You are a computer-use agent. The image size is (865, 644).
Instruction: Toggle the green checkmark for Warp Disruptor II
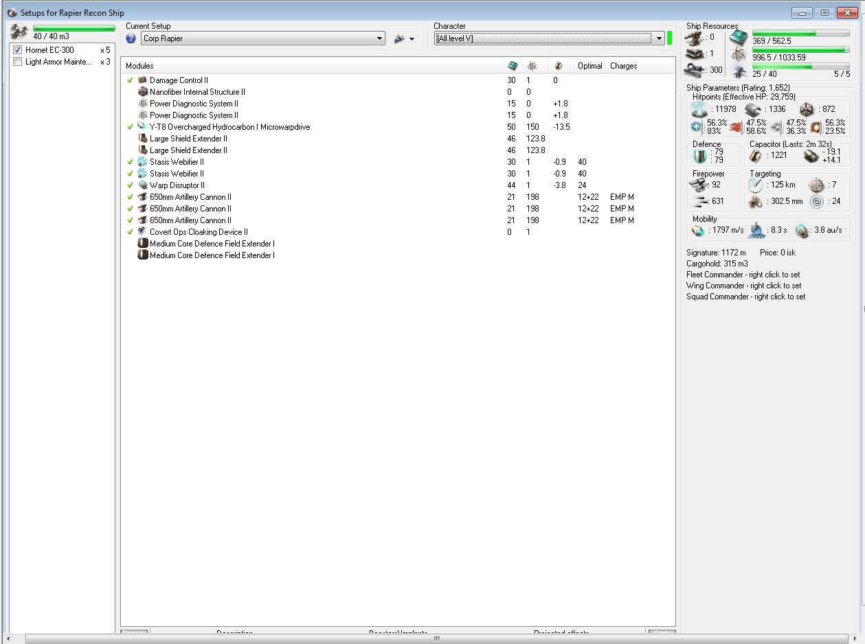tap(130, 185)
